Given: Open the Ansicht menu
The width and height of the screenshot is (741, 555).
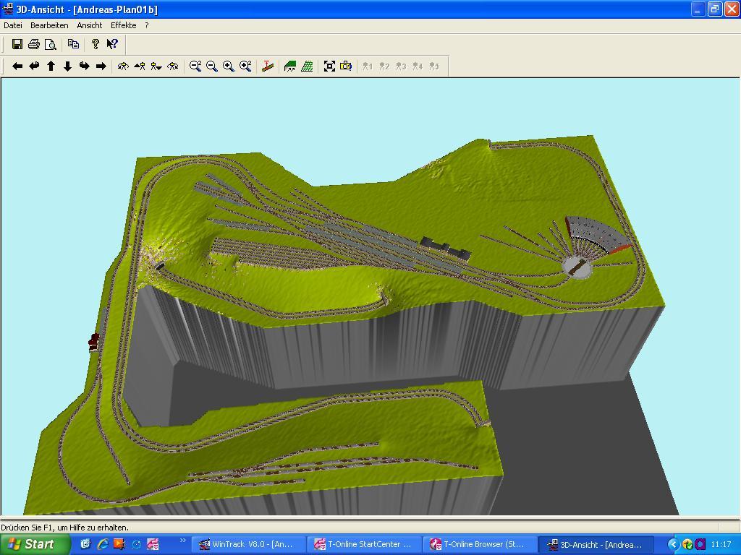Looking at the screenshot, I should (x=90, y=25).
